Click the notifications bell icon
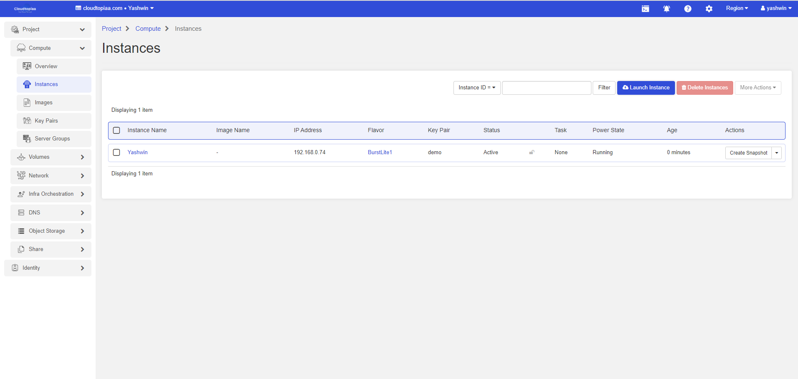Screen dimensions: 798x379 coord(666,9)
